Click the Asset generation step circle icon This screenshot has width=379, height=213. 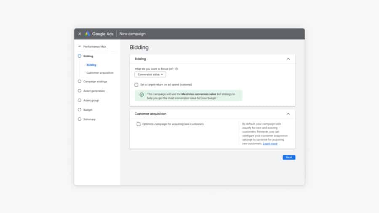pos(79,91)
